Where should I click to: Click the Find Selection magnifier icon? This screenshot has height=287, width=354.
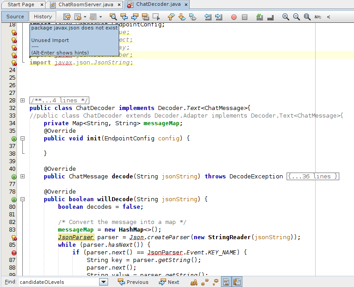(x=113, y=17)
